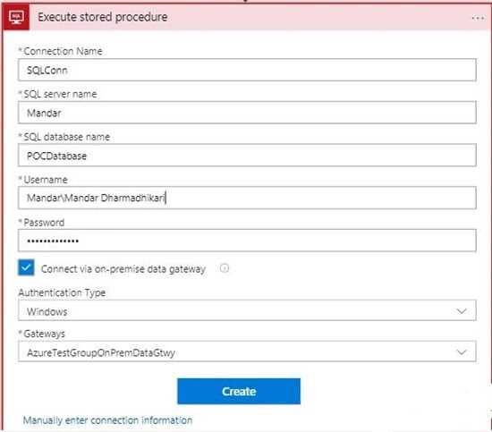Image resolution: width=492 pixels, height=432 pixels.
Task: Click the Connection Name field with SQLConn
Action: click(247, 70)
